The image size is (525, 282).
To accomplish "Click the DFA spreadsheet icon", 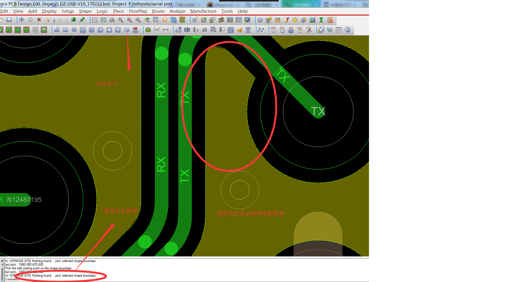I will 239,20.
